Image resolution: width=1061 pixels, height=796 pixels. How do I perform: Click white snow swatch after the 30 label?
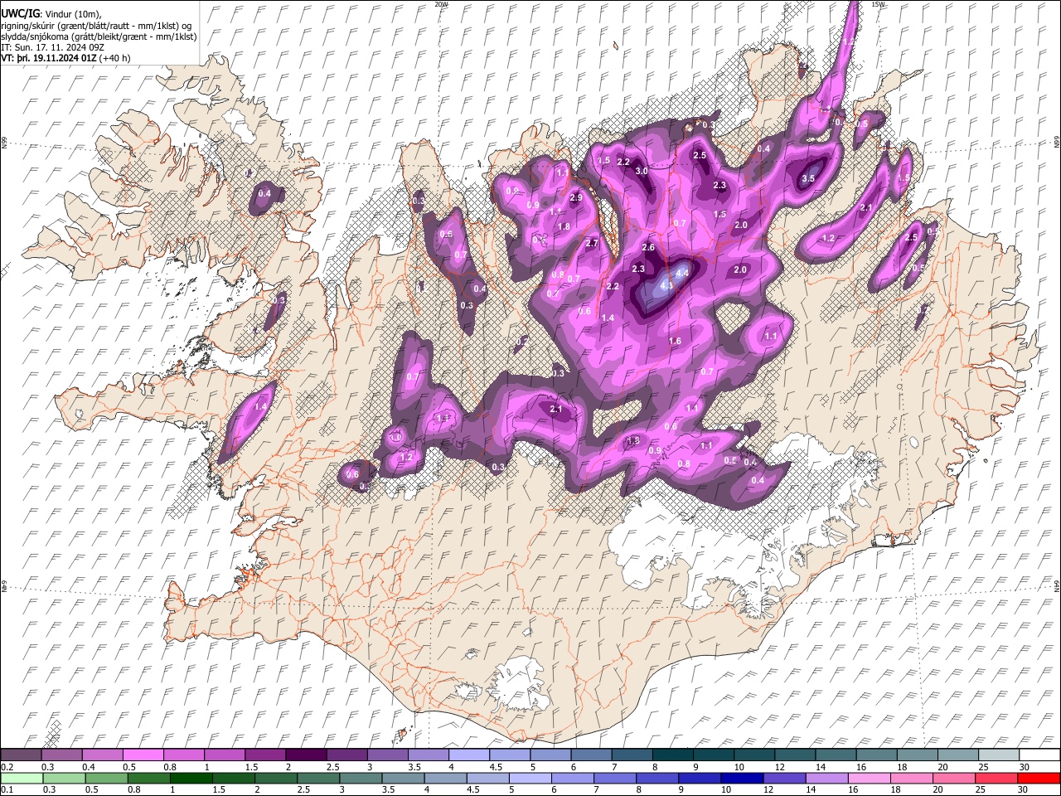[1040, 755]
